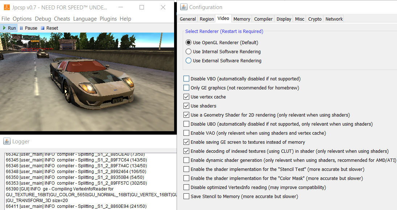This screenshot has width=397, height=210.
Task: Select Use Internal Software Rendering
Action: [x=189, y=51]
